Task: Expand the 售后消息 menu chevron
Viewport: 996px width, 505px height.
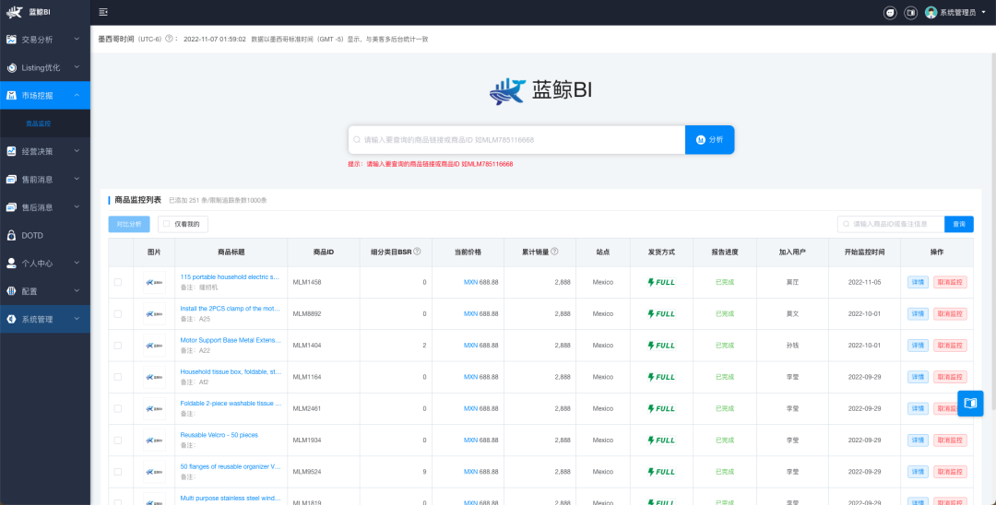Action: 77,206
